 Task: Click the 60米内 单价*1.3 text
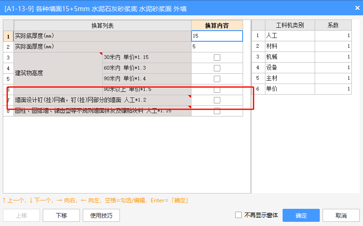click(x=125, y=68)
